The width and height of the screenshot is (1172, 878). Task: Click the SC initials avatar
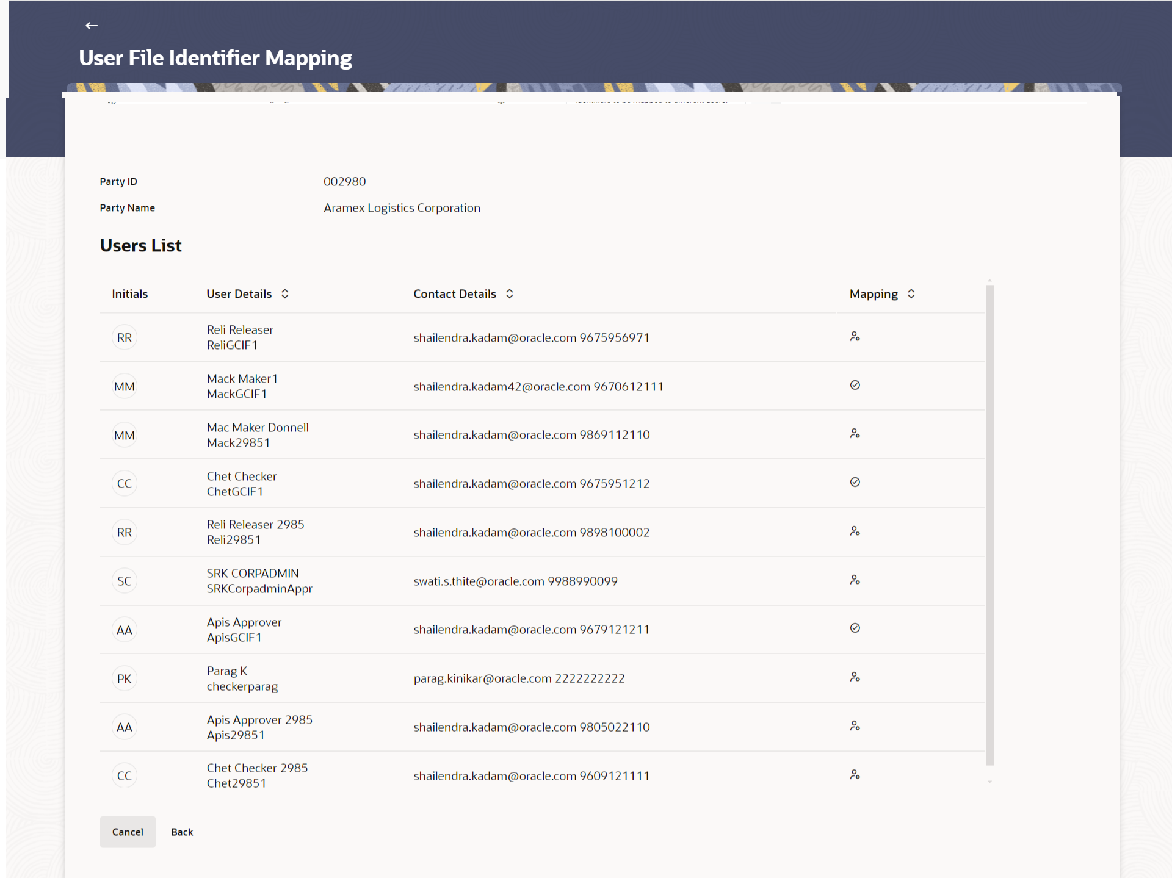(125, 581)
